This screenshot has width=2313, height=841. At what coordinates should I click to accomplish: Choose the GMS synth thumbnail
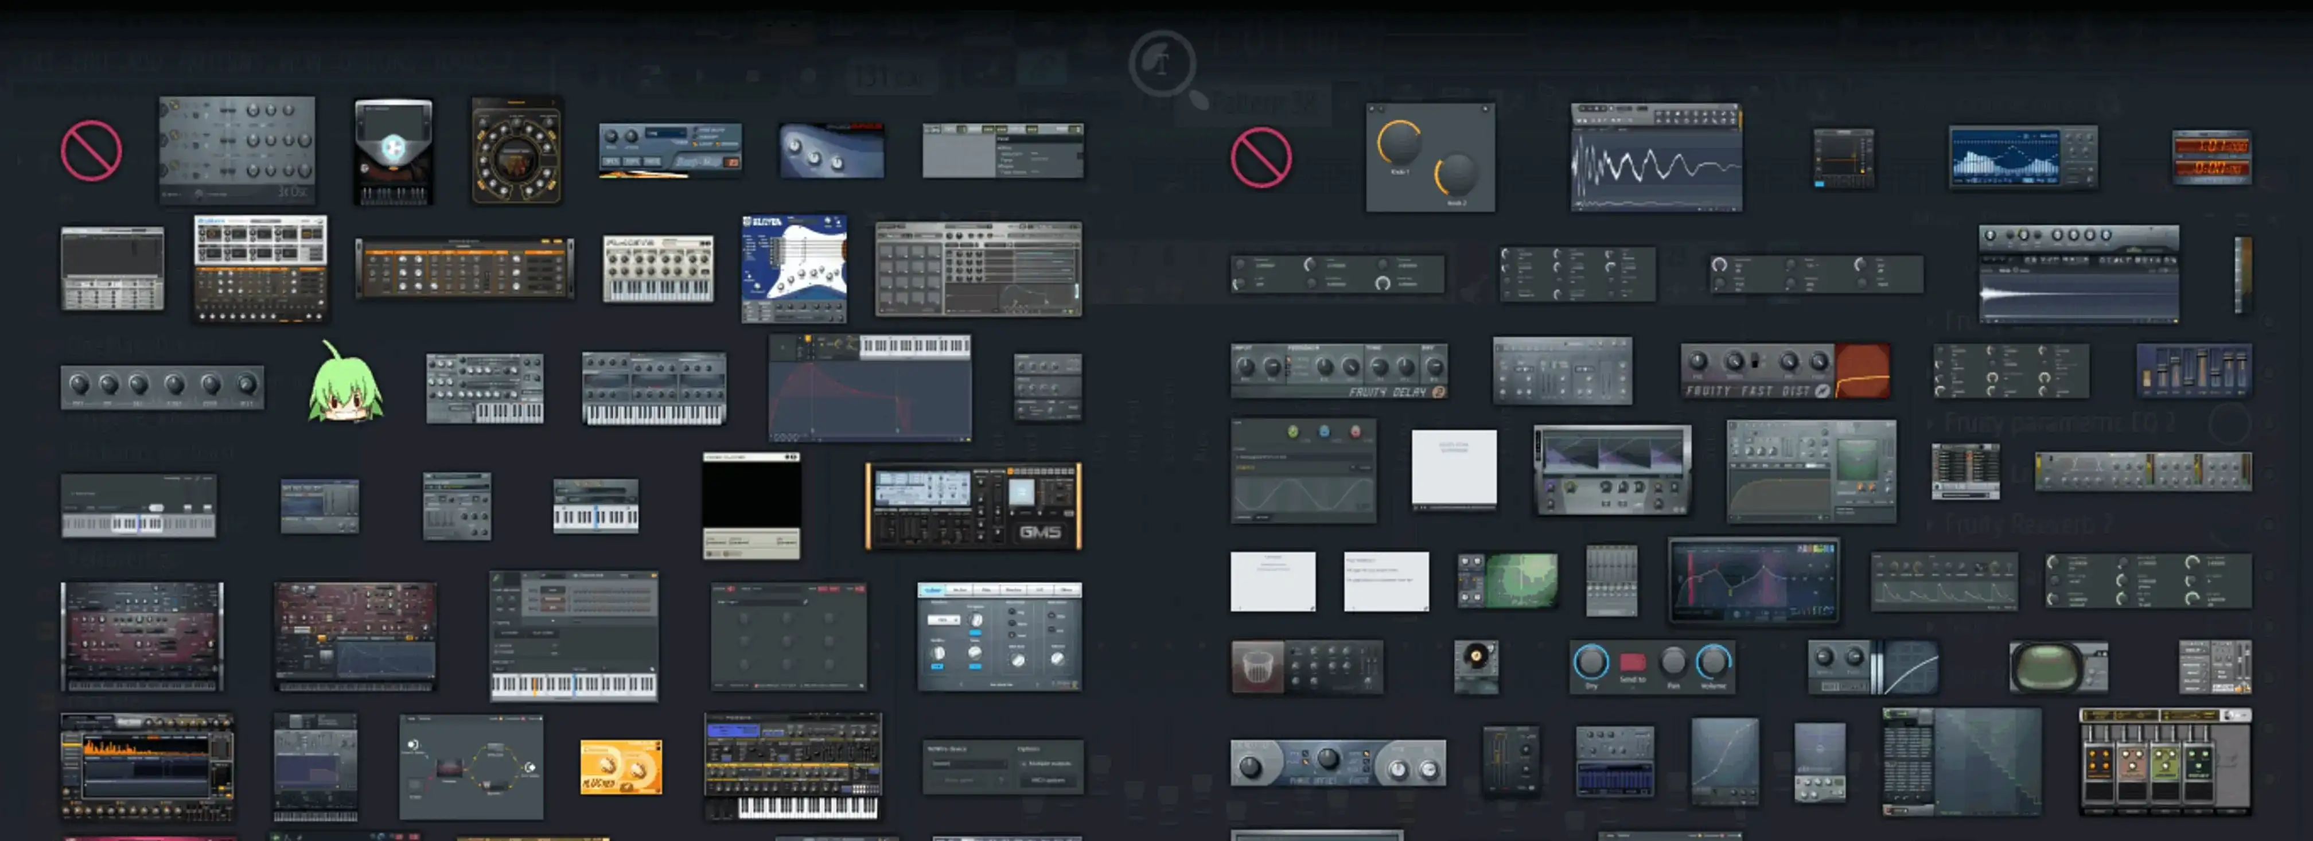(x=972, y=506)
